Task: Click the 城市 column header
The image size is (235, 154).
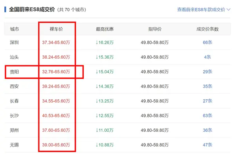Action: click(14, 29)
